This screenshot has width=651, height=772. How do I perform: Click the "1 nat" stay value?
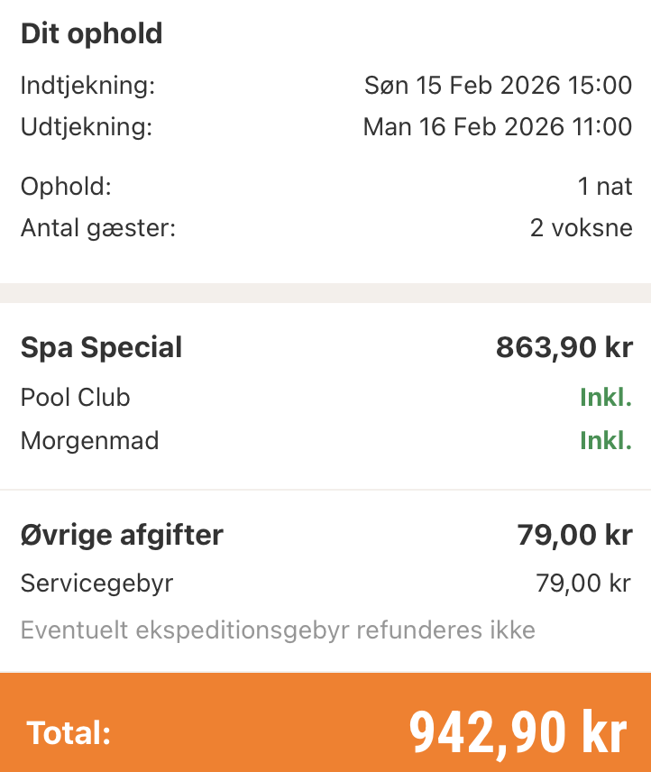click(604, 188)
